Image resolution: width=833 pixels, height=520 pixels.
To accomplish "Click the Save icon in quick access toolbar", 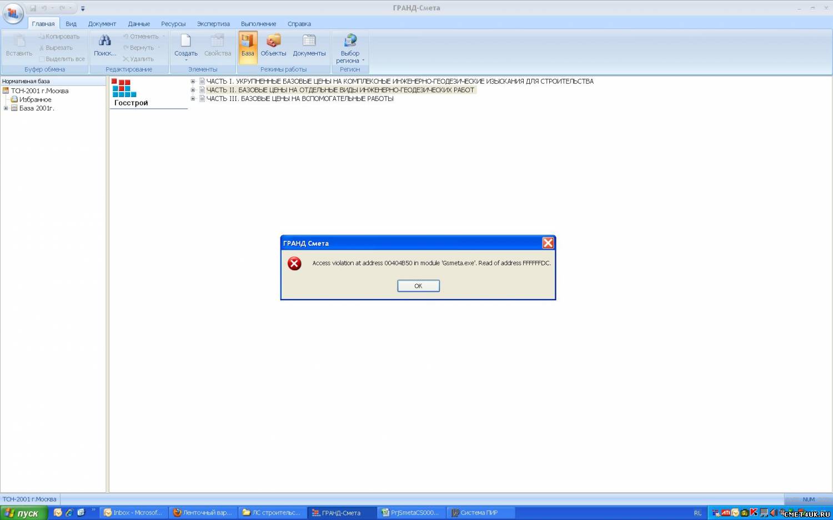I will tap(33, 8).
